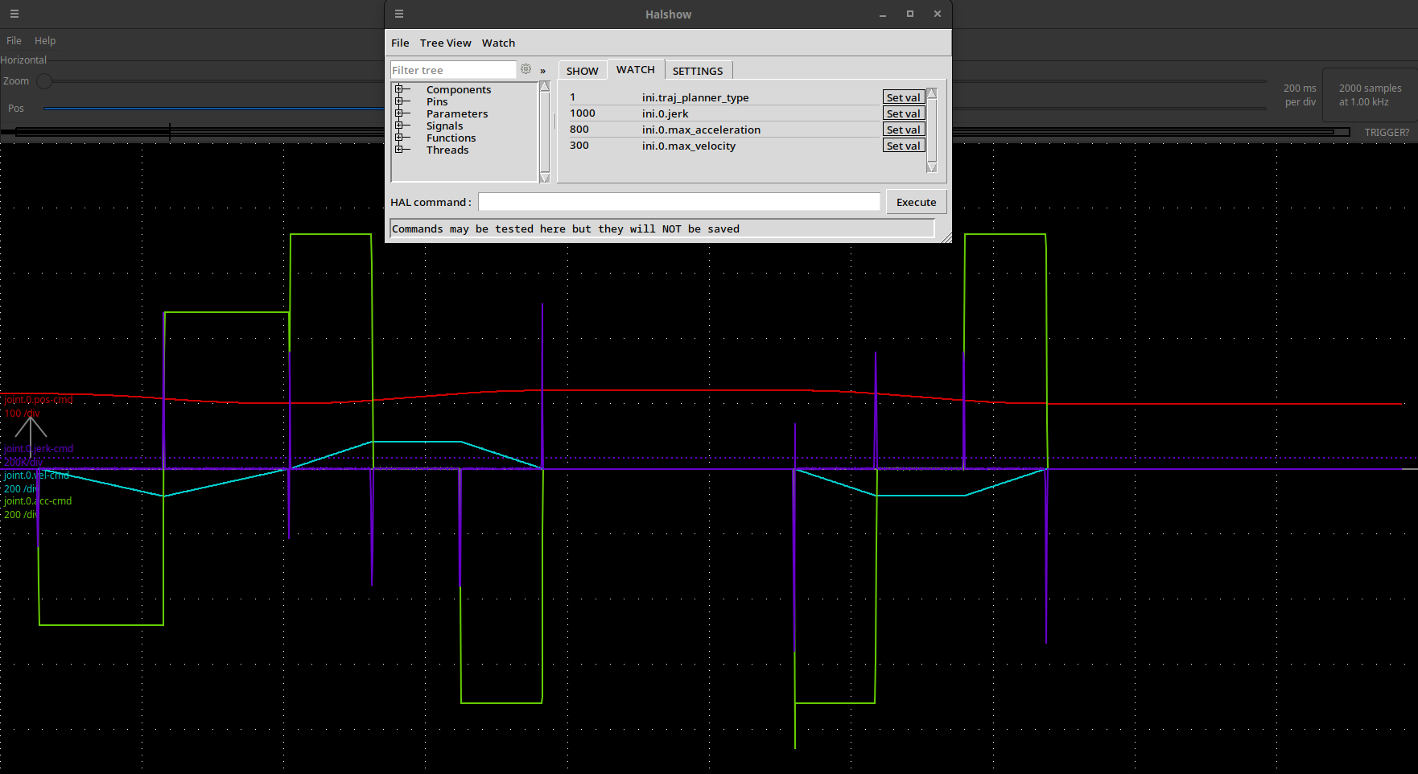Viewport: 1418px width, 774px height.
Task: Click tree panel scroll-up arrow
Action: [x=545, y=87]
